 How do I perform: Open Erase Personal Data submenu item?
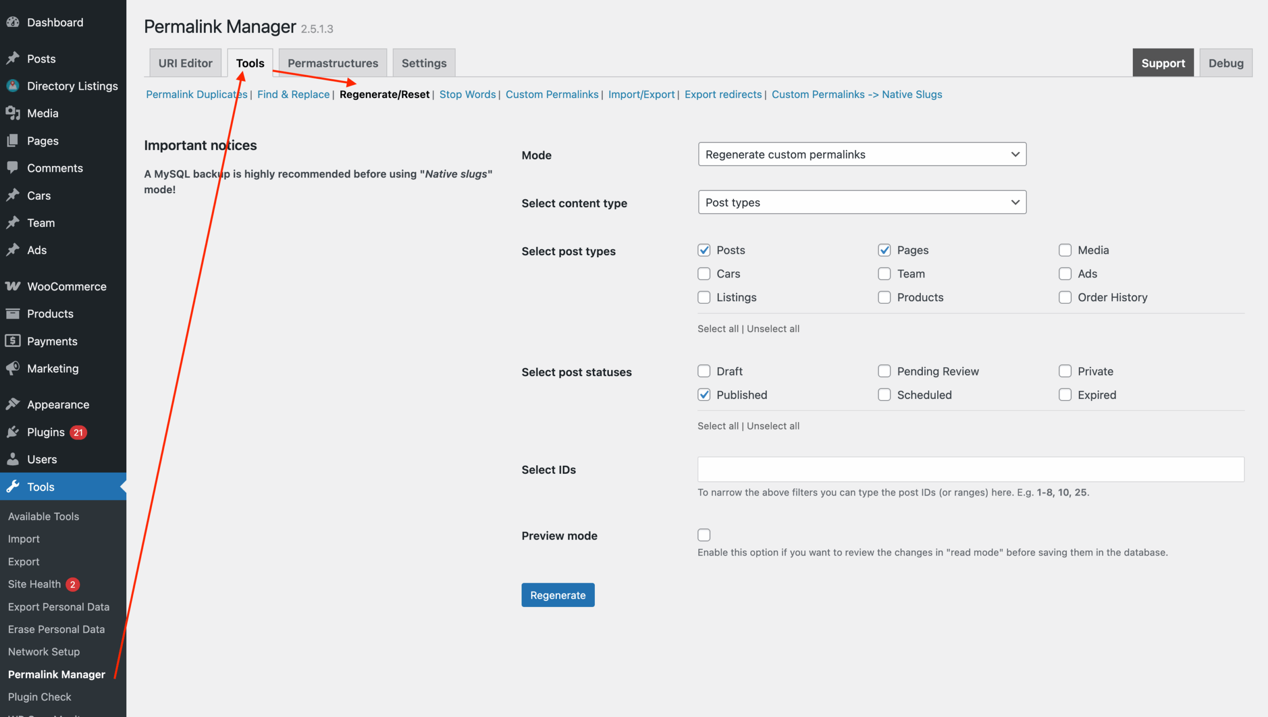coord(56,629)
